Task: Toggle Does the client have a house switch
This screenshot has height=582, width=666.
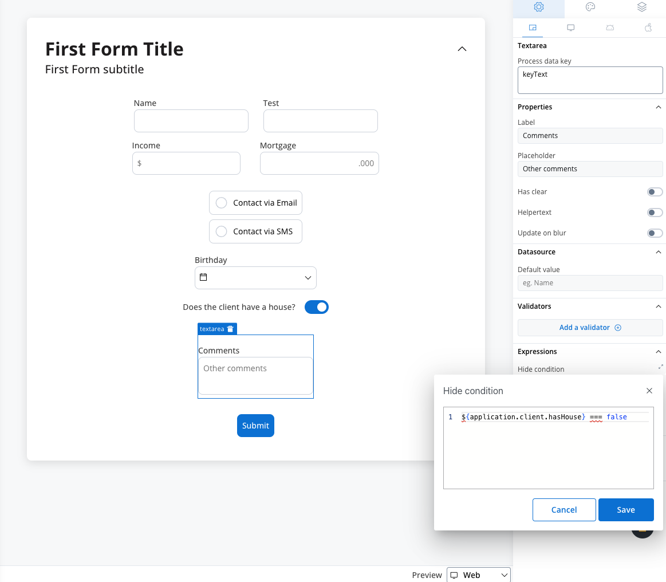Action: pos(317,307)
